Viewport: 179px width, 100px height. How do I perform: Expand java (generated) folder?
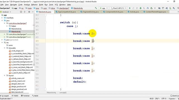coord(2,40)
